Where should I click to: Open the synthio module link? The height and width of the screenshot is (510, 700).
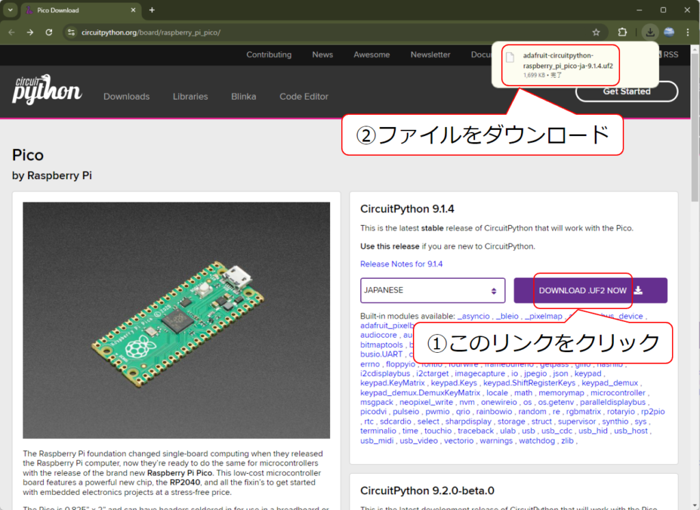(615, 422)
